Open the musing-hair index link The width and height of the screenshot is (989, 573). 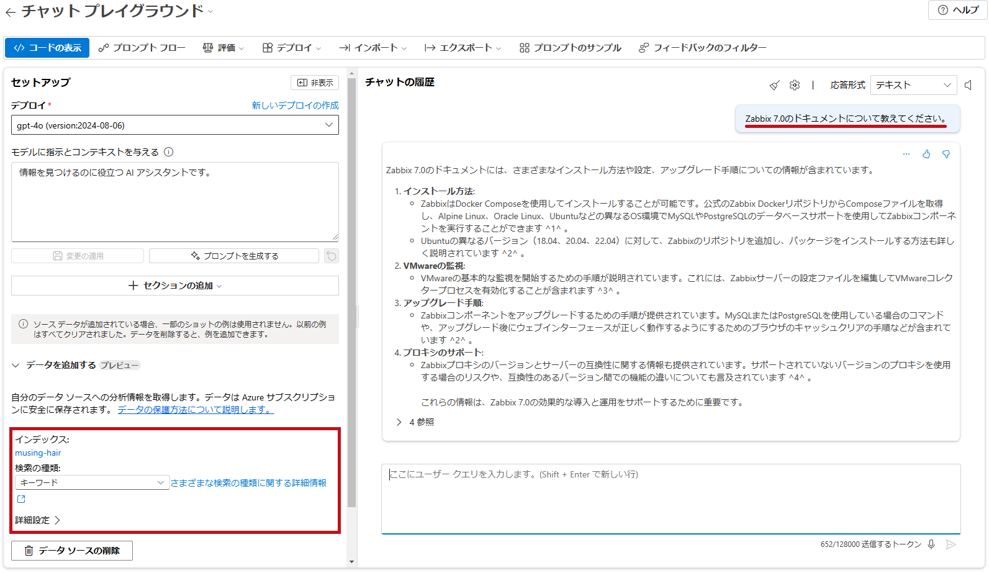(x=38, y=453)
